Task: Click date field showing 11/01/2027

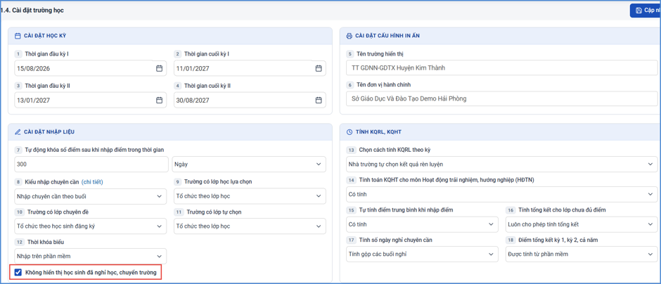Action: click(250, 68)
